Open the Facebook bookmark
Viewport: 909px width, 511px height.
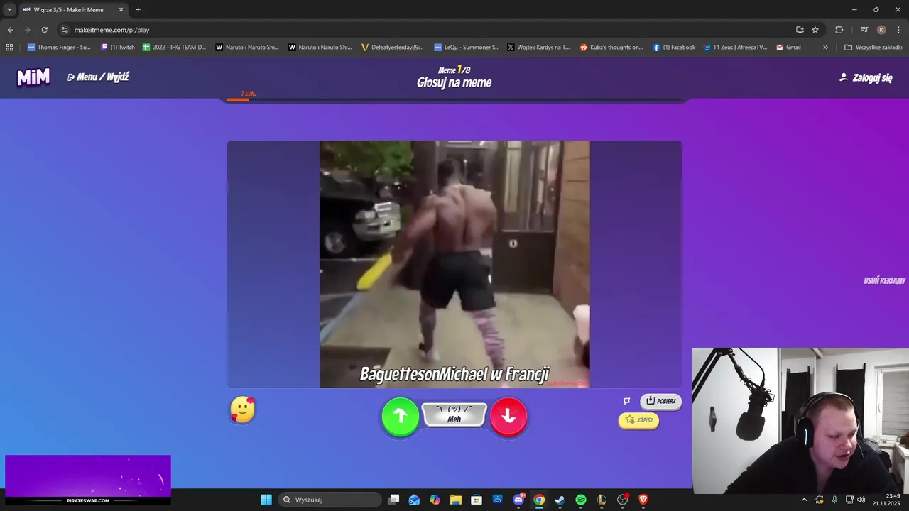point(674,48)
